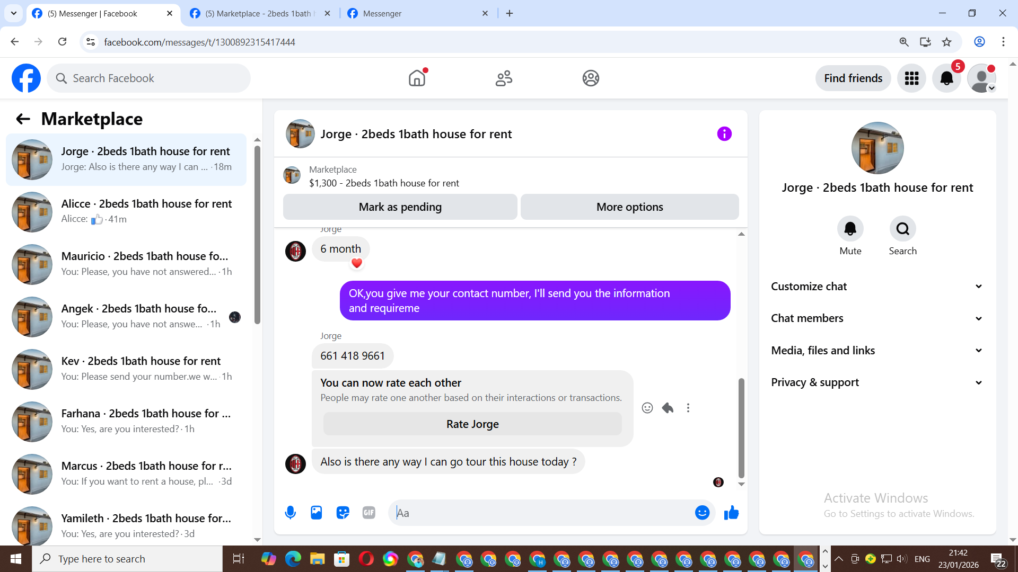The height and width of the screenshot is (572, 1018).
Task: Open the Facebook notifications bell
Action: point(947,78)
